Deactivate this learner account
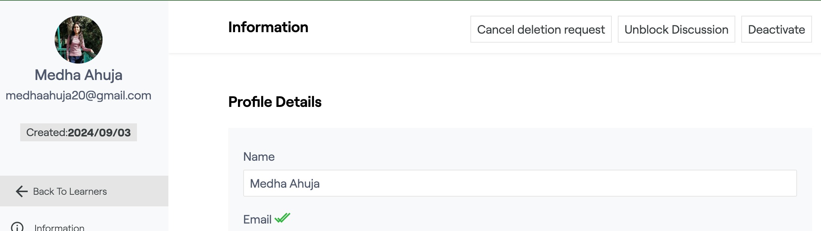The height and width of the screenshot is (231, 821). pyautogui.click(x=776, y=30)
